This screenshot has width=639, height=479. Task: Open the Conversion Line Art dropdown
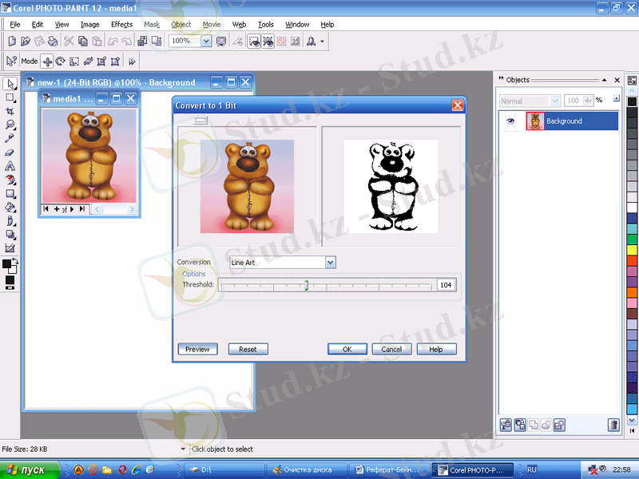pyautogui.click(x=331, y=262)
